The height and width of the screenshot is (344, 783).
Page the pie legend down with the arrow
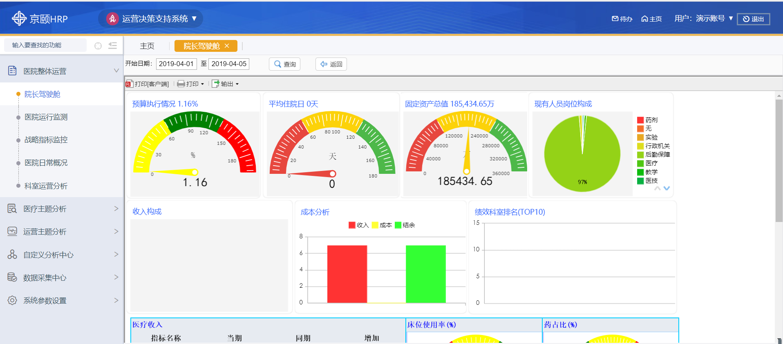pyautogui.click(x=667, y=188)
